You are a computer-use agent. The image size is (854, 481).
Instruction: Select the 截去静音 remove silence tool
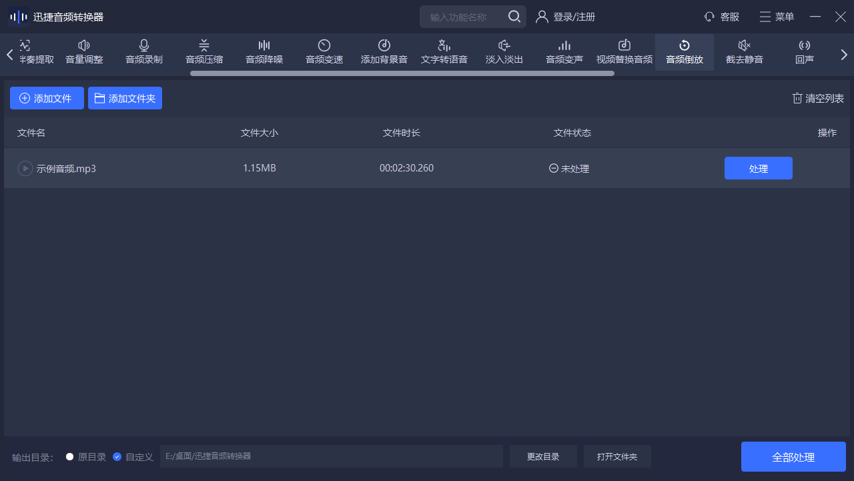click(x=745, y=52)
